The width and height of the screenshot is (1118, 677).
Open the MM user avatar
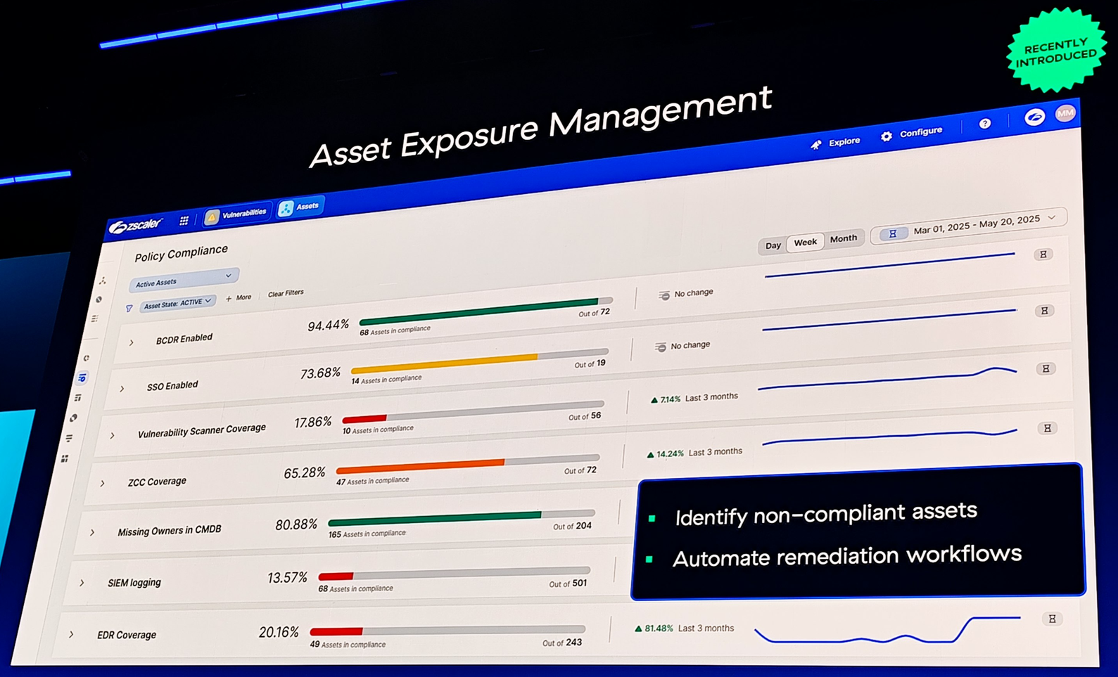(1065, 113)
